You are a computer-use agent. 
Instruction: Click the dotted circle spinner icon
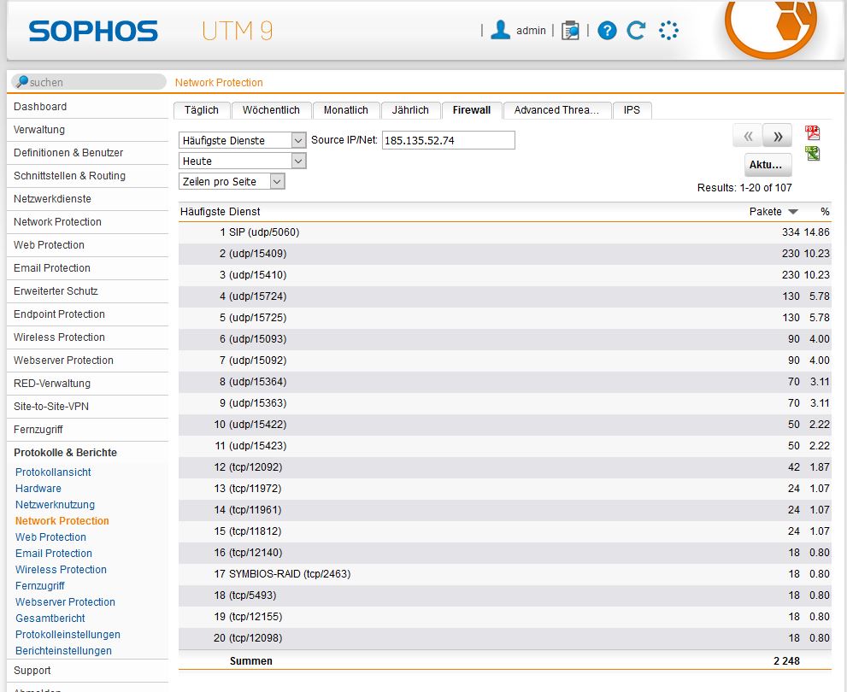668,31
